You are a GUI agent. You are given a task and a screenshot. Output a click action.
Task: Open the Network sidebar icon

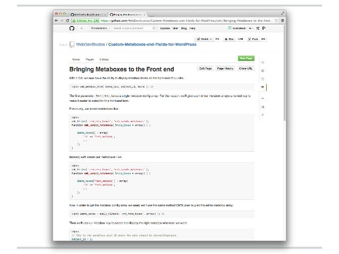(x=262, y=115)
